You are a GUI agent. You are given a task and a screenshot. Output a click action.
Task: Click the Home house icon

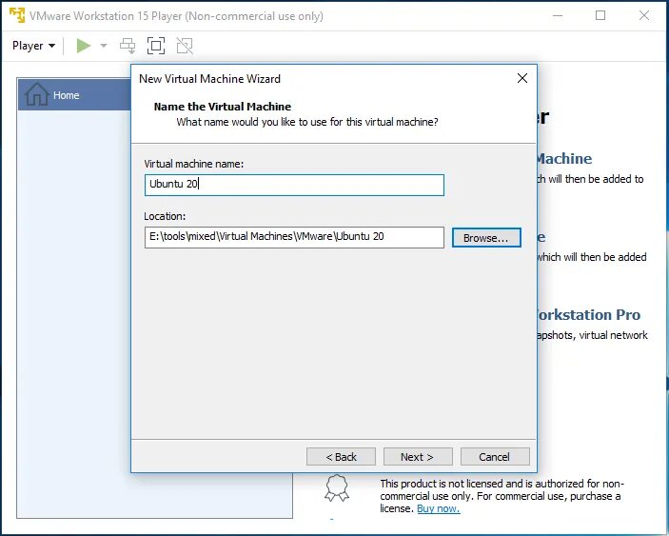click(x=37, y=94)
